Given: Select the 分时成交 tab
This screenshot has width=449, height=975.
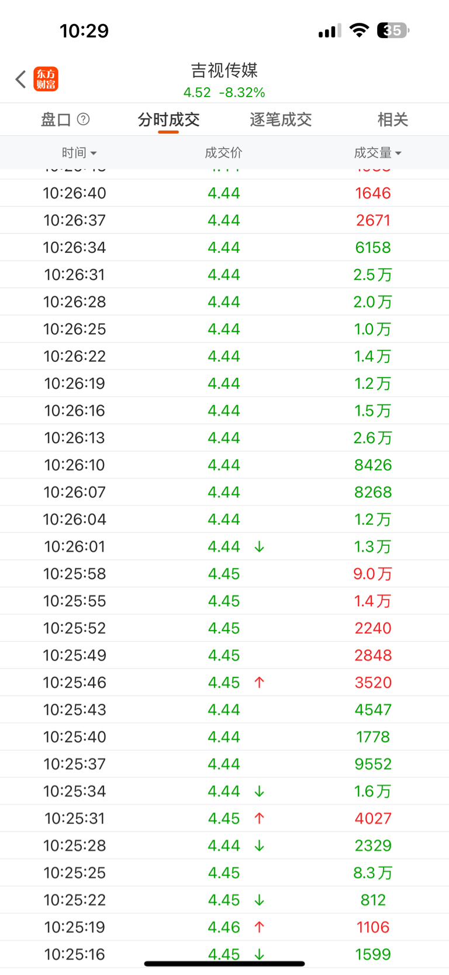Looking at the screenshot, I should pos(168,120).
